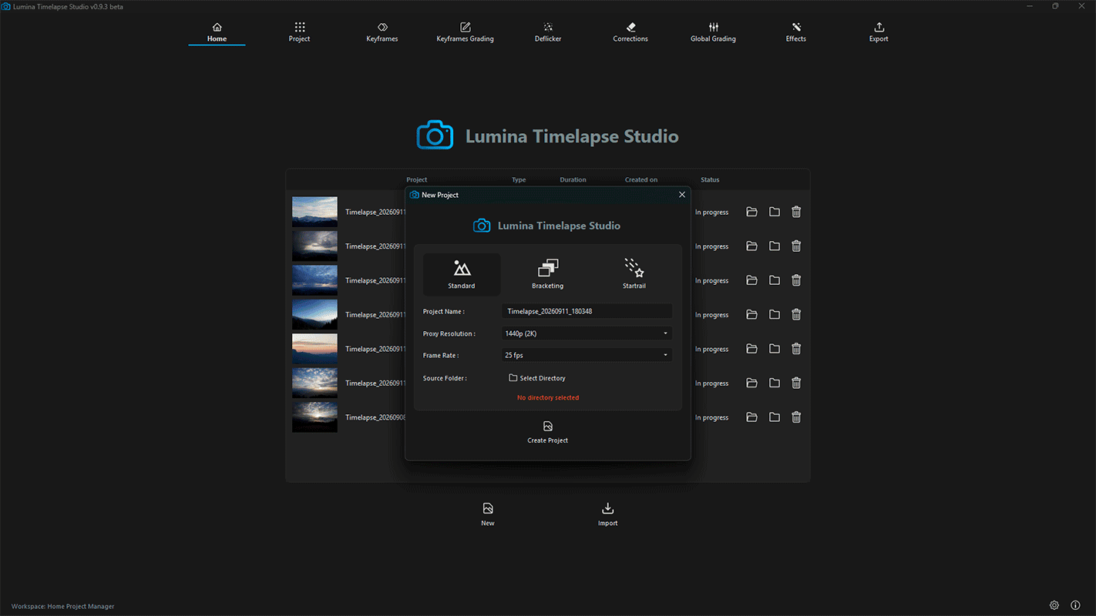Switch to the Keyframes tab

point(382,32)
